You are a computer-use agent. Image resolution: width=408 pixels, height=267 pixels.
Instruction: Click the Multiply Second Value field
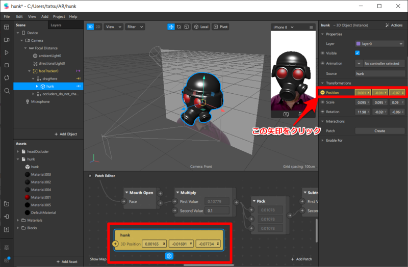coord(217,210)
